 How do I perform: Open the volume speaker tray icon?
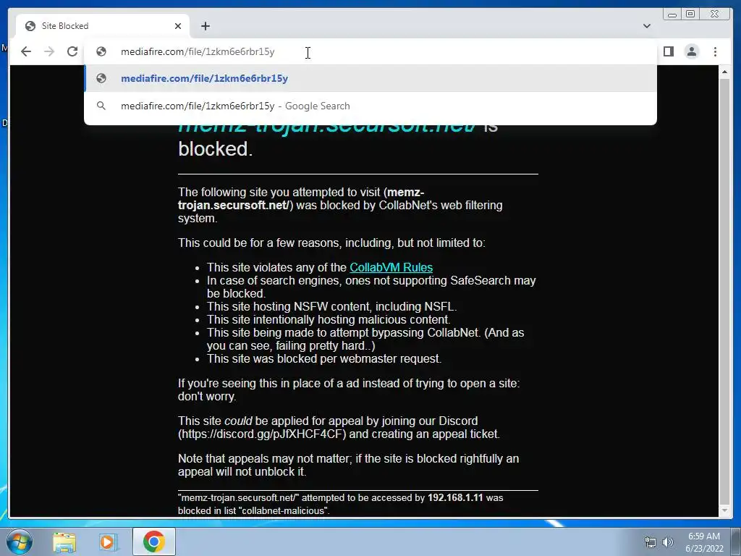[667, 542]
